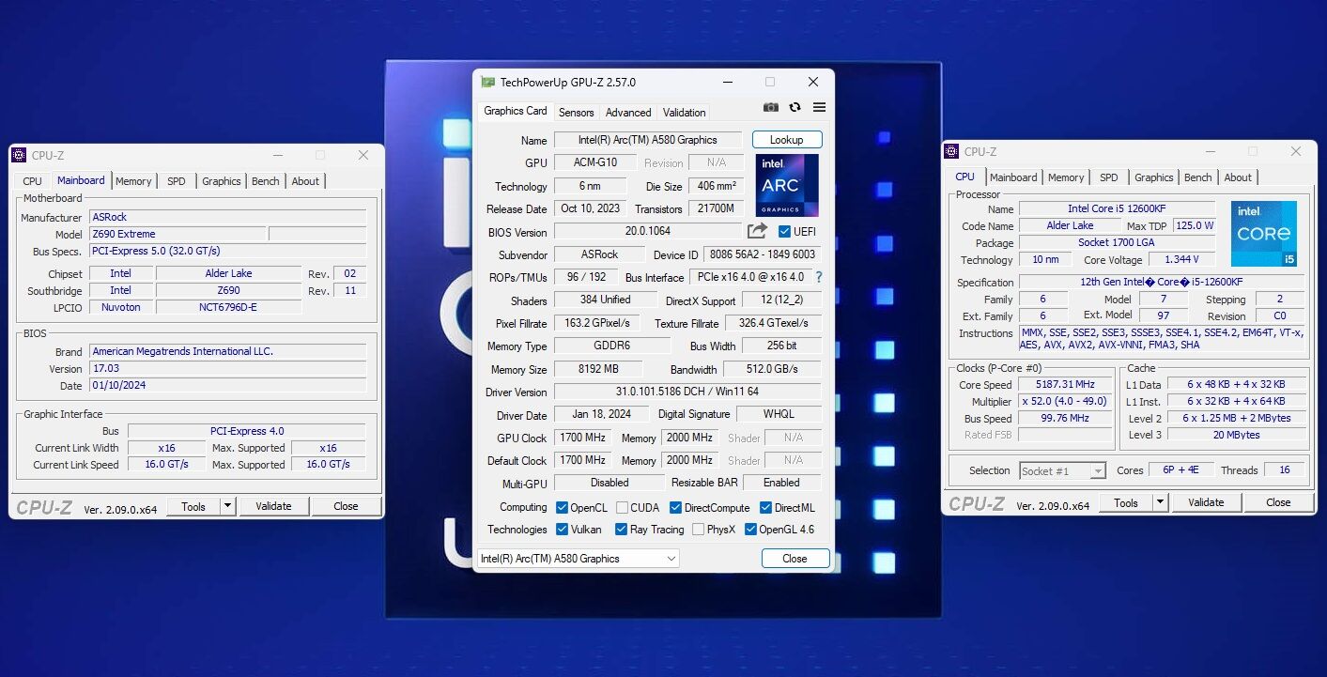Click Close button in left CPU-Z window
Viewport: 1327px width, 677px height.
(346, 506)
